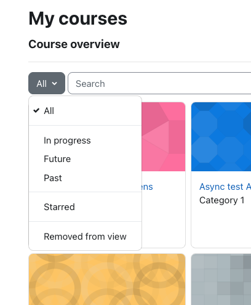
Task: Collapse the All filter dropdown button
Action: [47, 83]
